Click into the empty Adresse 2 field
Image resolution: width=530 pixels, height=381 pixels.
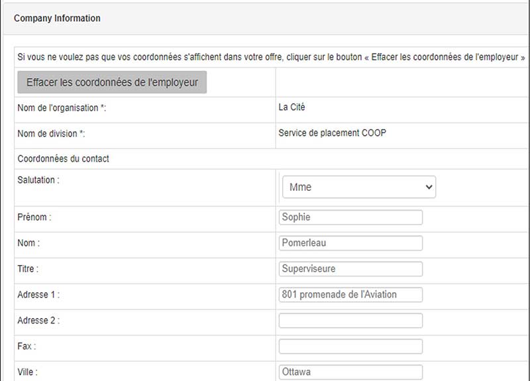[x=350, y=321]
